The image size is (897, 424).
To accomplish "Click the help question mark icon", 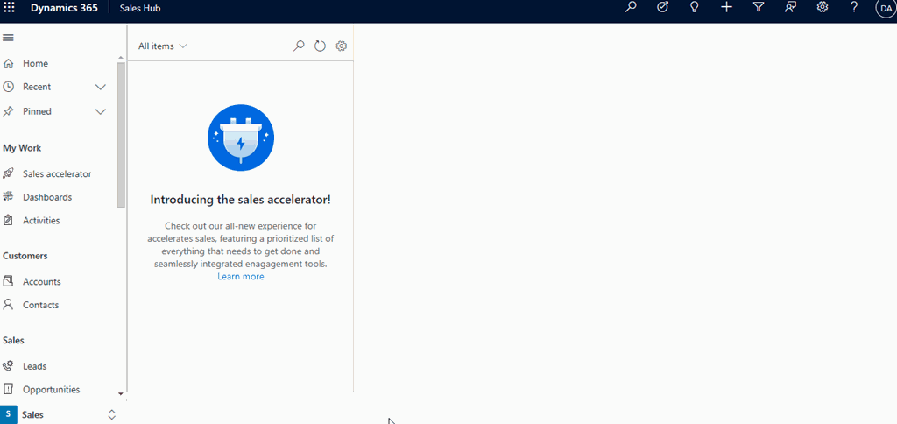I will point(854,8).
